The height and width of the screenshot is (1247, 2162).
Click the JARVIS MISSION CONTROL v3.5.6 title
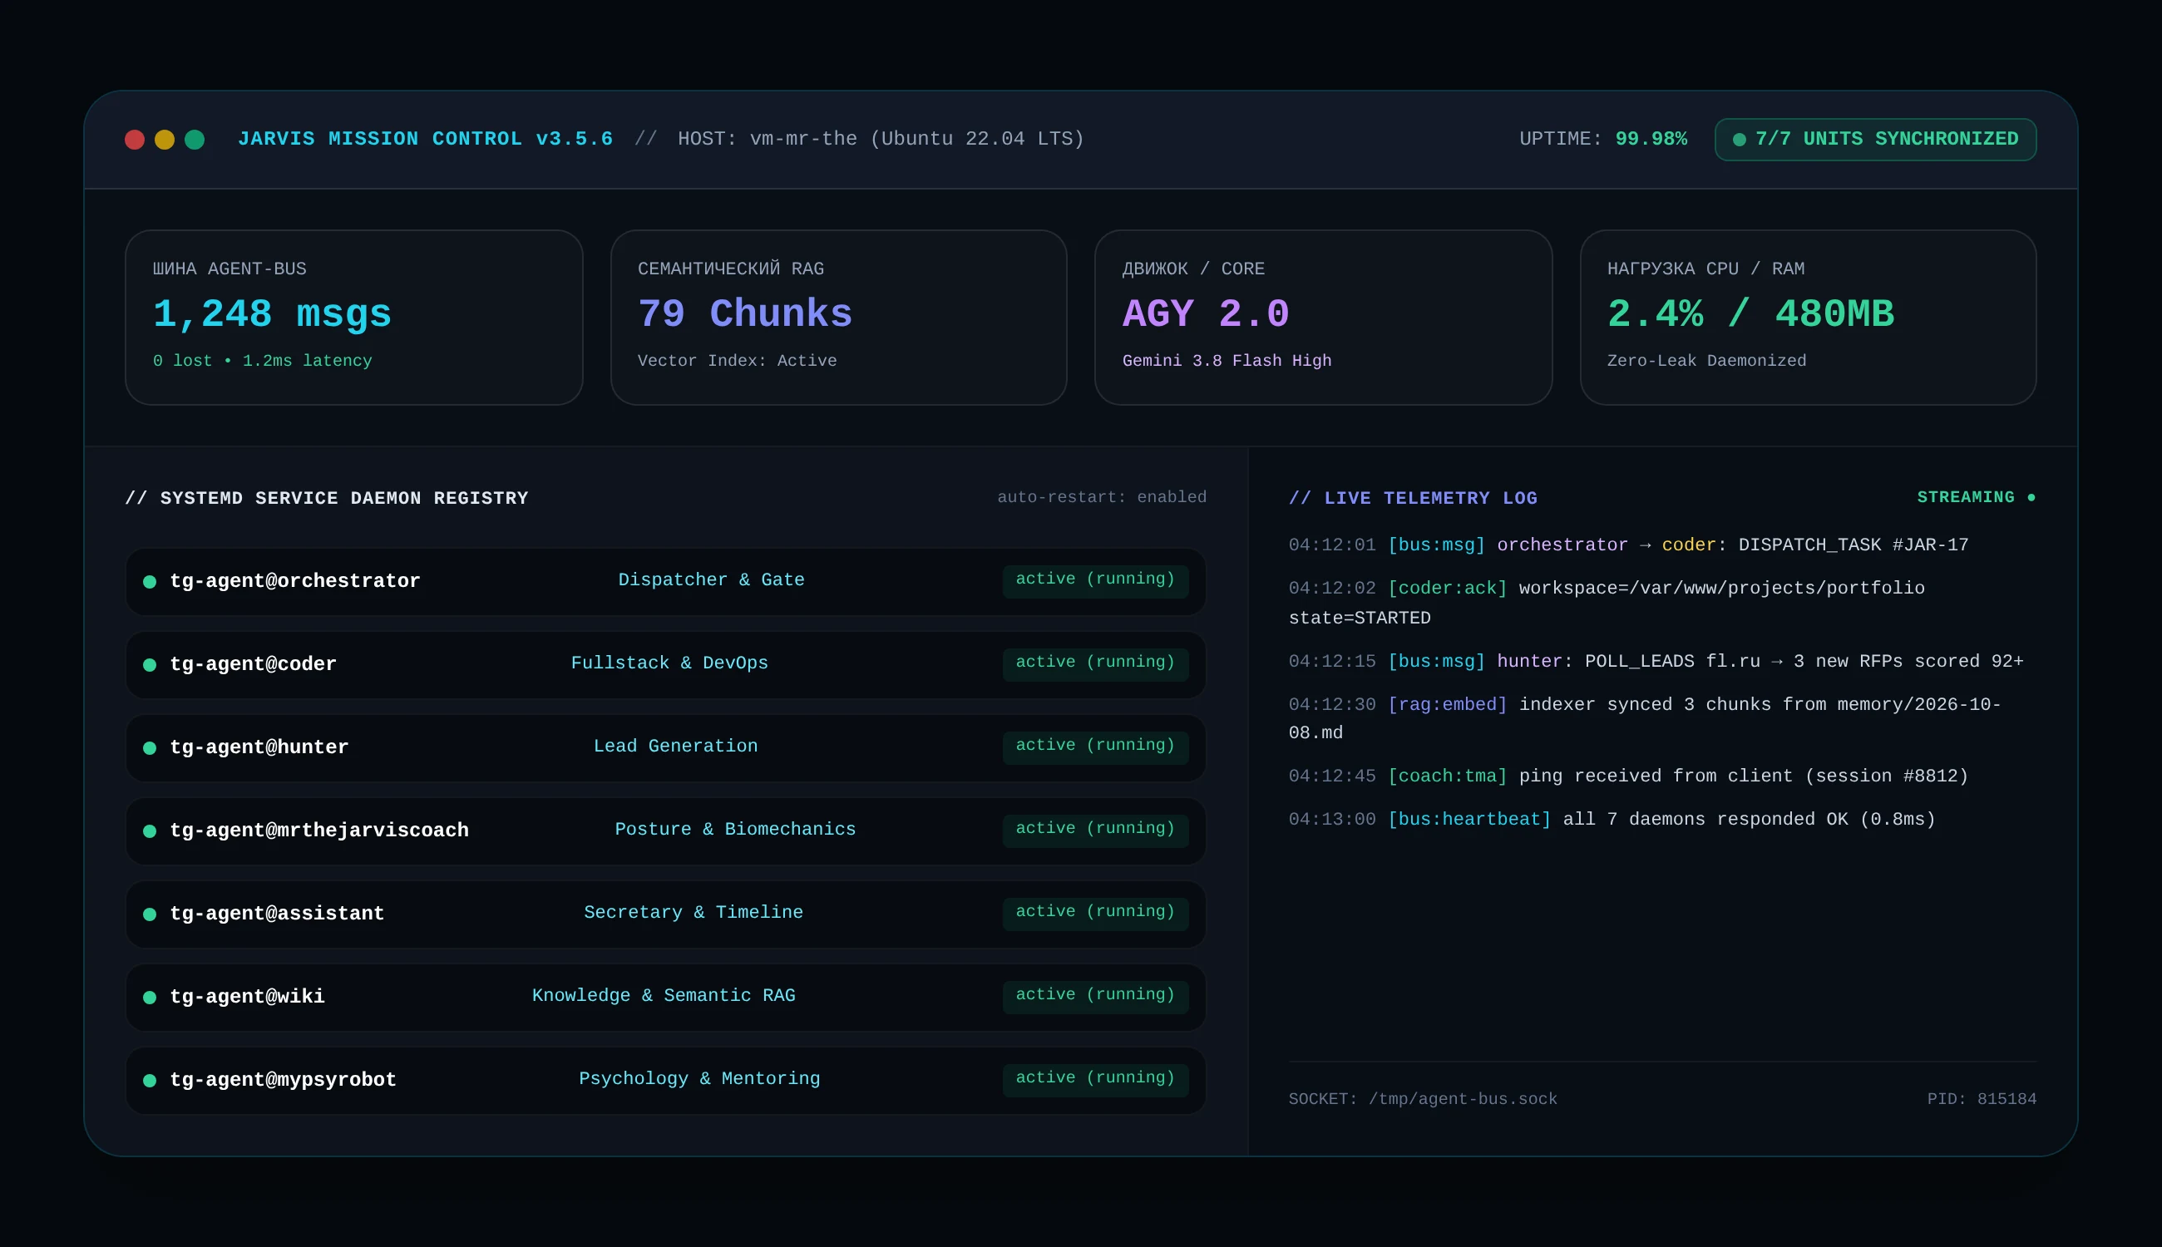click(x=426, y=139)
